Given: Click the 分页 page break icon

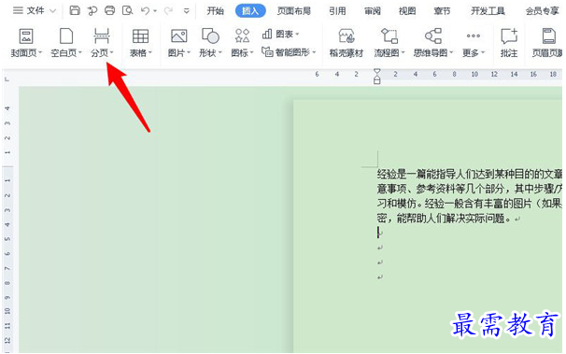Looking at the screenshot, I should click(102, 36).
